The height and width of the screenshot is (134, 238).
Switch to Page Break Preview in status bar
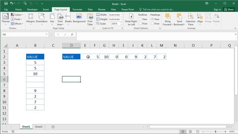(197, 131)
